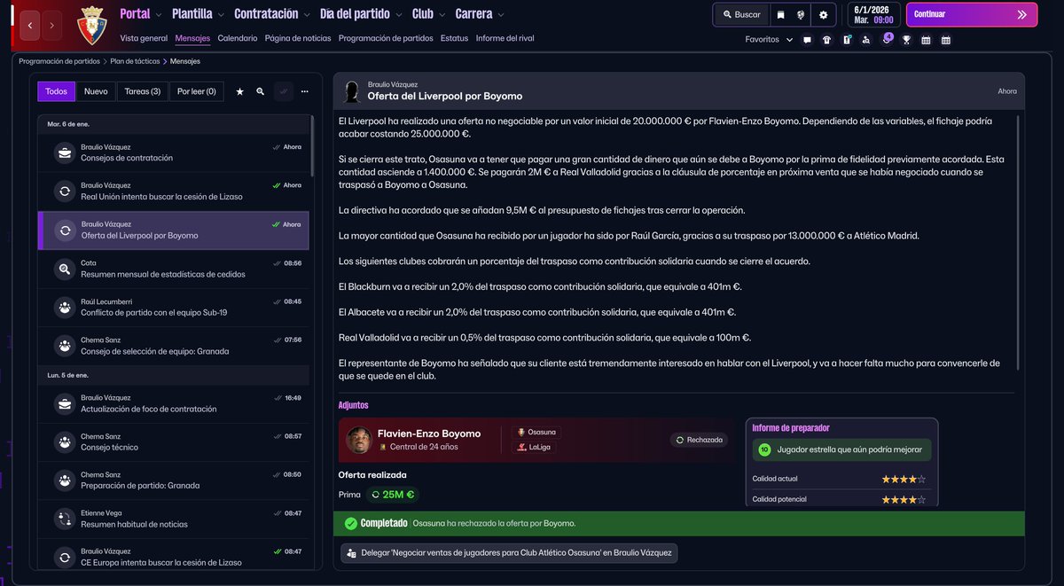Open the bookmarks icon beside Buscar
Screen dimensions: 1064x586
tap(780, 15)
